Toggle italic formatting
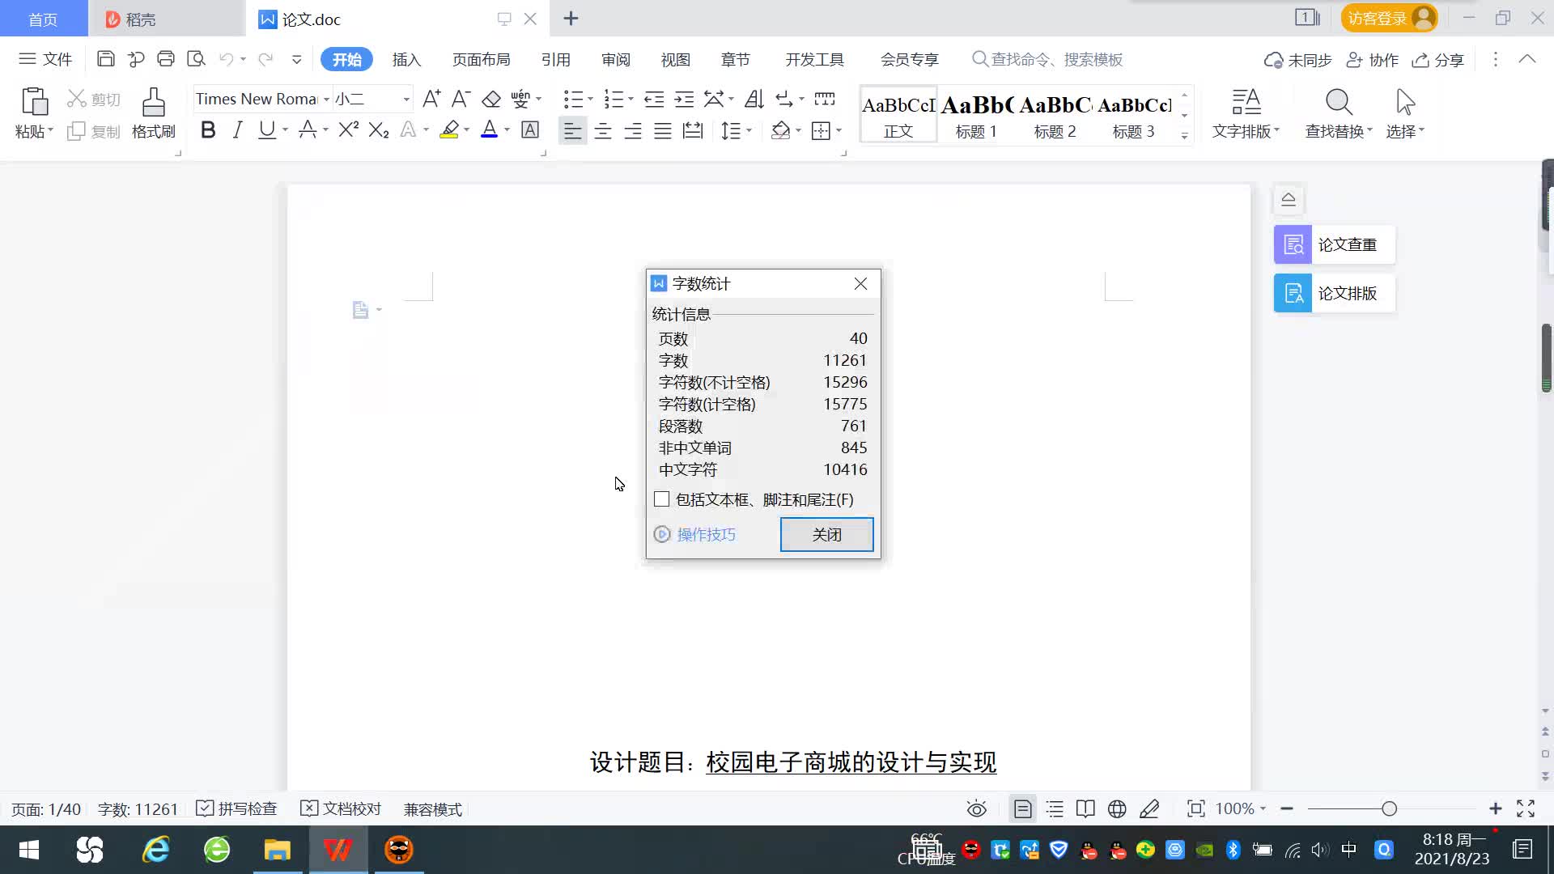Screen dimensions: 1554x874 coord(236,129)
